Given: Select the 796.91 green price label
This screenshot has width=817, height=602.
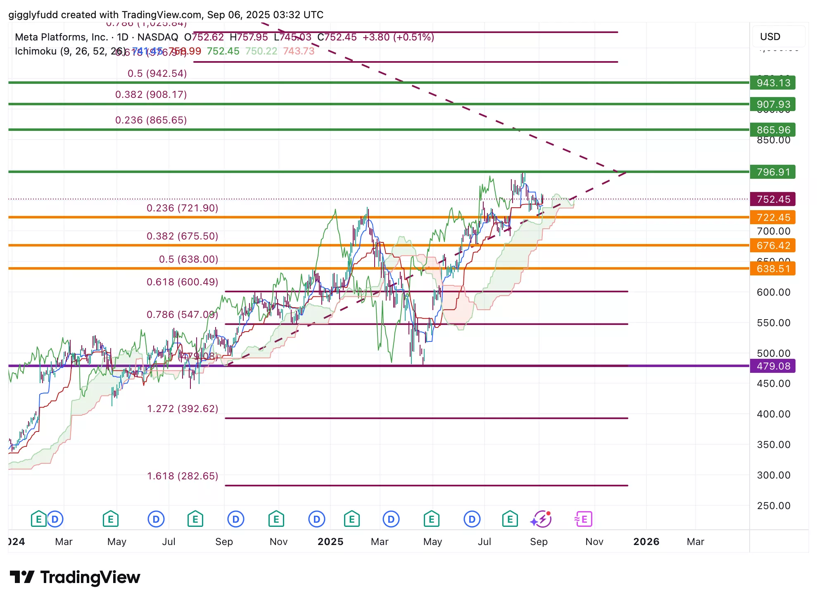Looking at the screenshot, I should coord(773,172).
